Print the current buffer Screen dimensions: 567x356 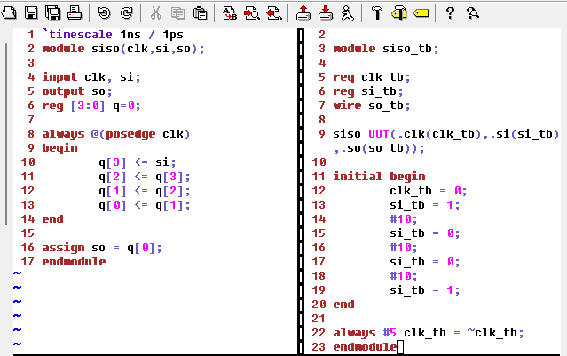click(74, 12)
